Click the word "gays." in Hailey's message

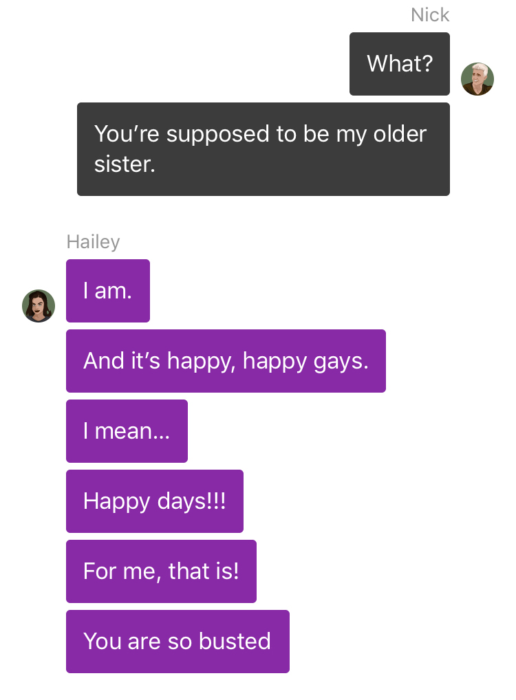coord(341,362)
